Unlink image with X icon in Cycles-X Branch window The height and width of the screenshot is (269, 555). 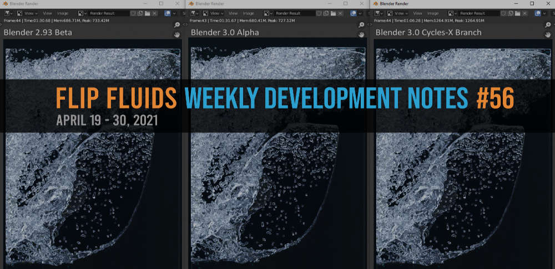pos(525,13)
